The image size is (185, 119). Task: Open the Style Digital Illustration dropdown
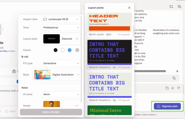[57, 75]
